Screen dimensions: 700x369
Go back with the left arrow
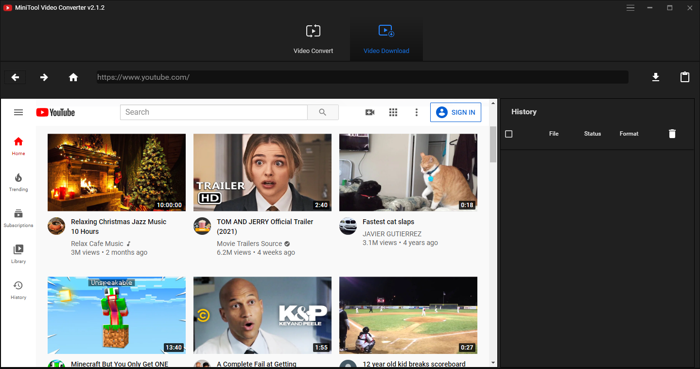(x=15, y=77)
